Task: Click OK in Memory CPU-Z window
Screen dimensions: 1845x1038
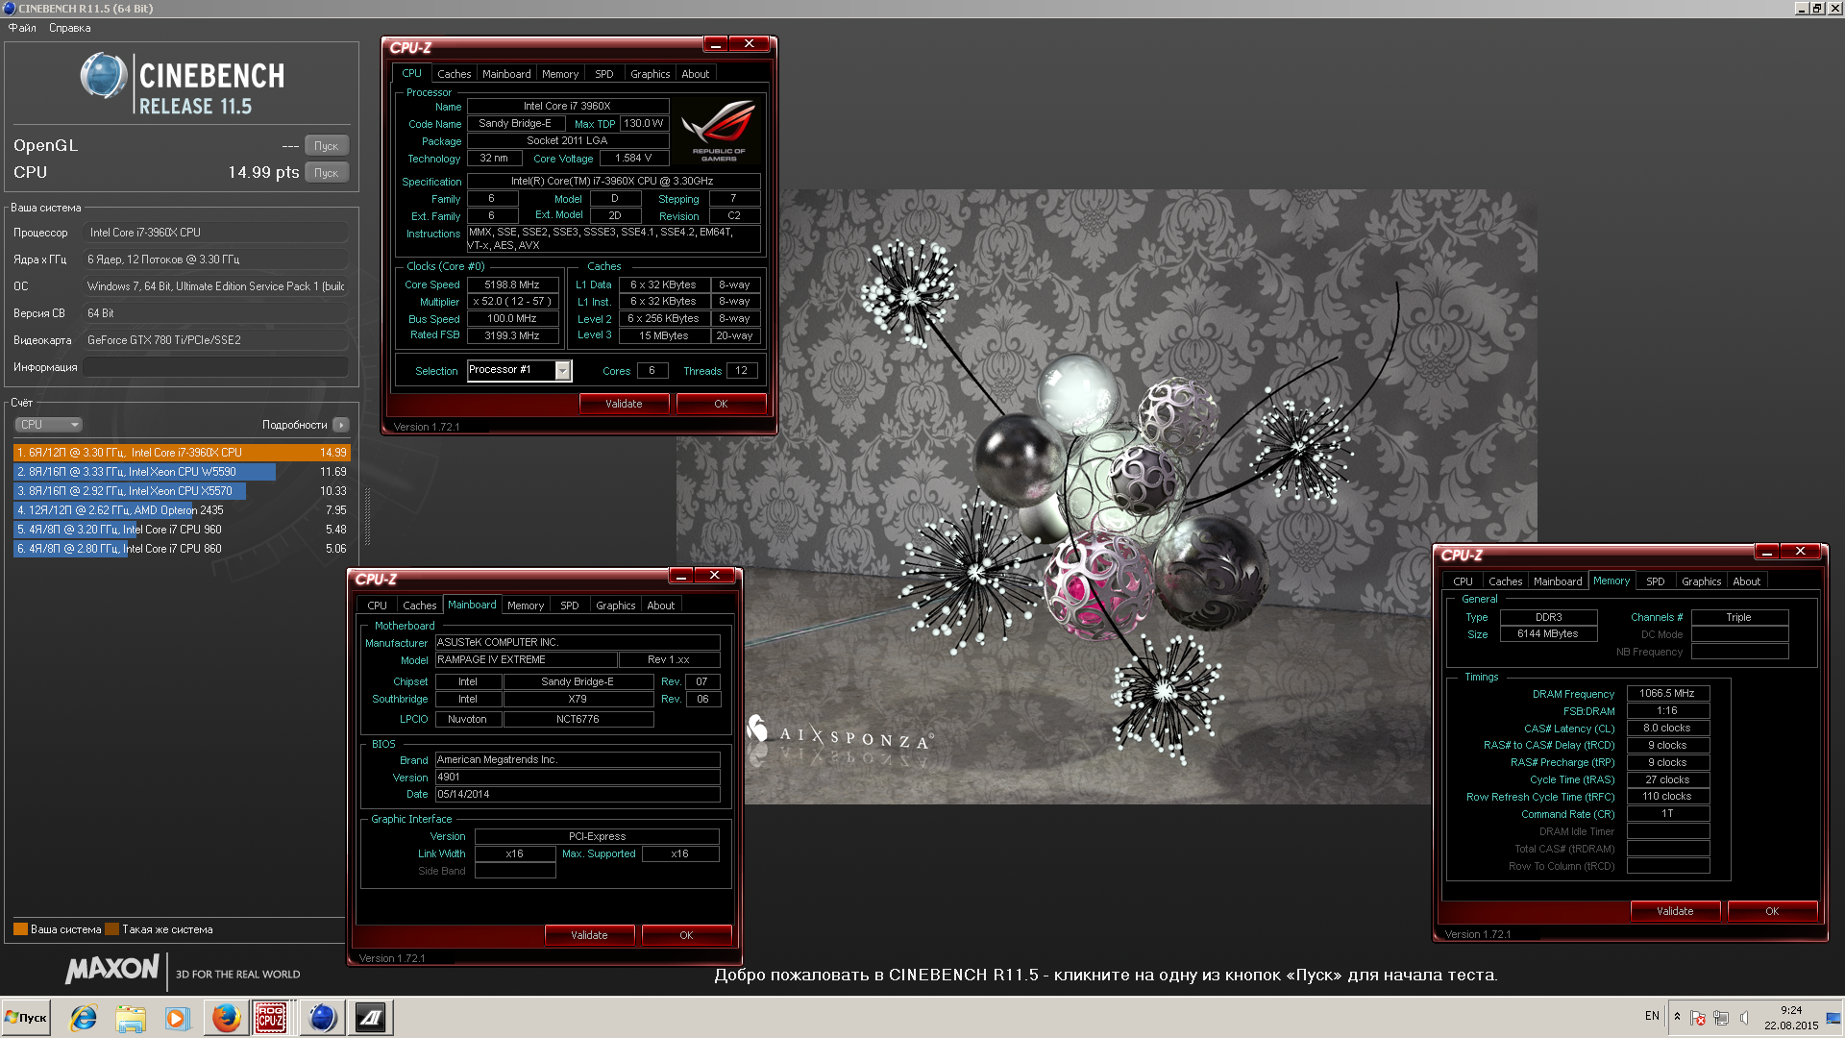Action: click(x=1772, y=911)
